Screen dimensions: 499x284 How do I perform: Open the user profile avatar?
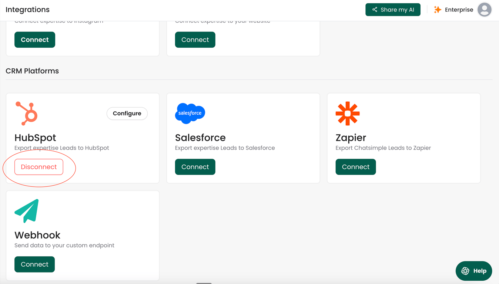coord(484,10)
